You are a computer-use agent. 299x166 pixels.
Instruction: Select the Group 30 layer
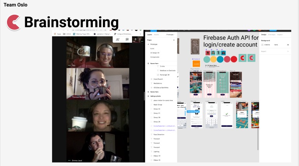point(157,118)
